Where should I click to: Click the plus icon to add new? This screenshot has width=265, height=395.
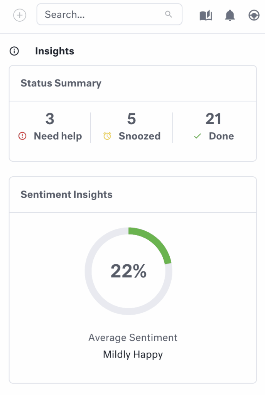click(x=20, y=15)
